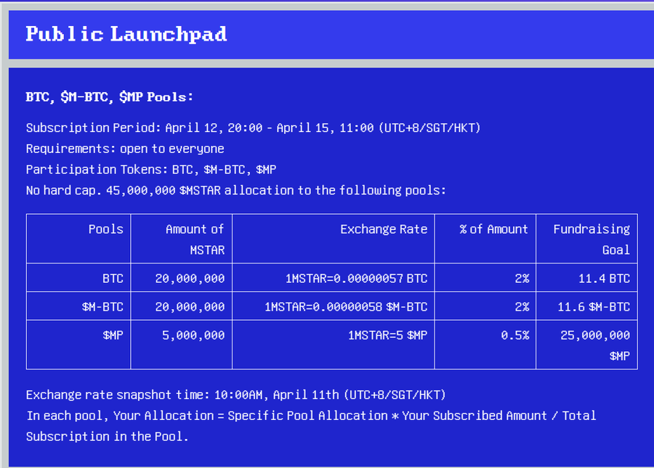Click the "11.4 BTC" fundraising goal

604,278
